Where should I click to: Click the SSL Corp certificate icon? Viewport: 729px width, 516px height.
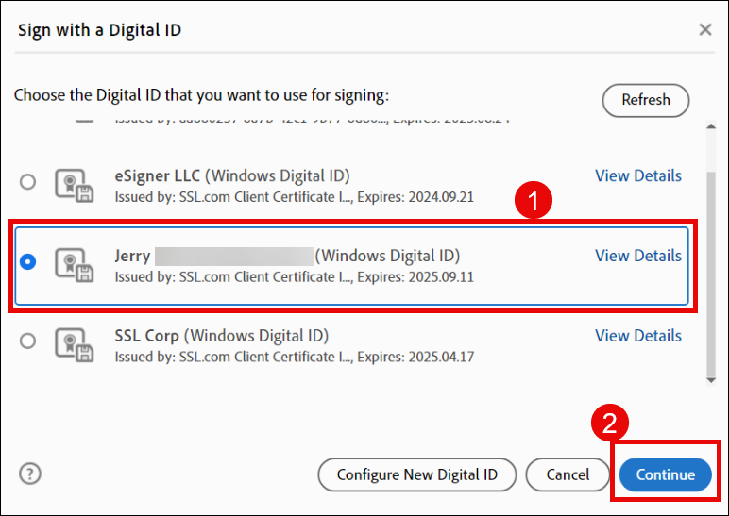coord(74,345)
